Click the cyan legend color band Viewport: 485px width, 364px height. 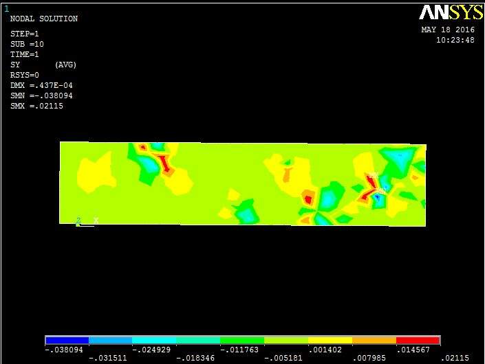(154, 340)
